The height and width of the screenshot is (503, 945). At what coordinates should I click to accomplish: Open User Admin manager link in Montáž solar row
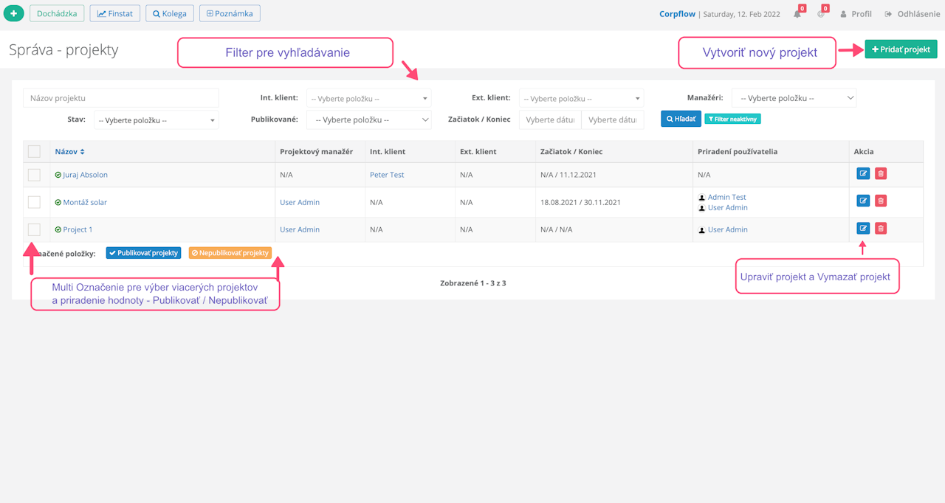[x=300, y=202]
